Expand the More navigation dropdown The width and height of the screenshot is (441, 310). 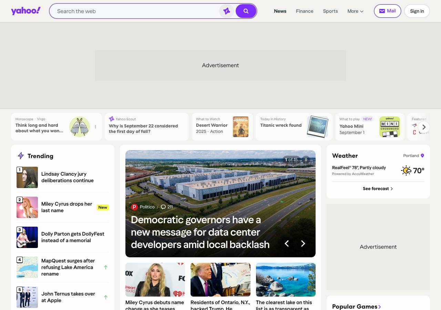[356, 11]
